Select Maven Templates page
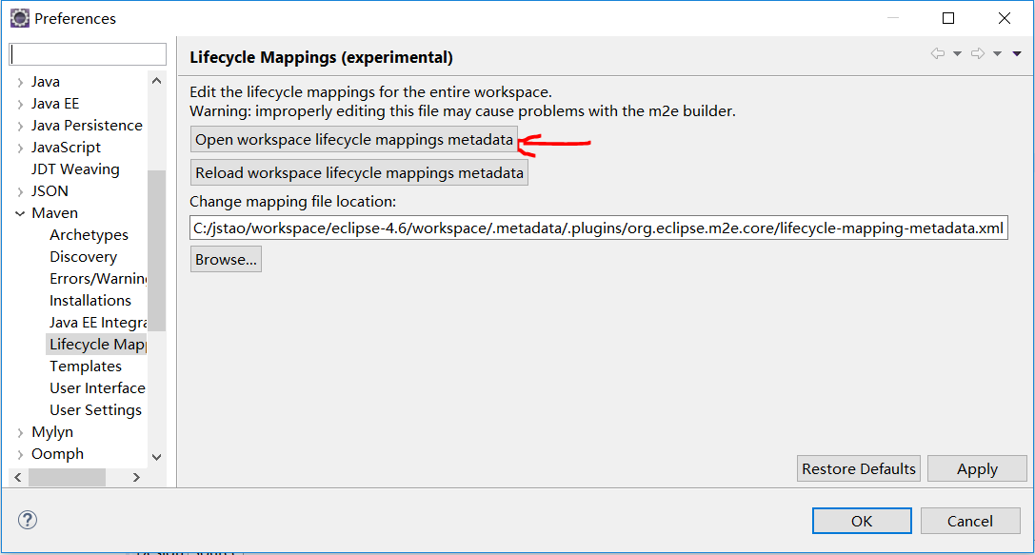Image resolution: width=1035 pixels, height=555 pixels. [86, 367]
